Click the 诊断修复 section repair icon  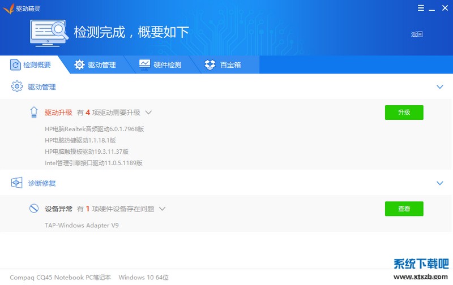click(16, 183)
